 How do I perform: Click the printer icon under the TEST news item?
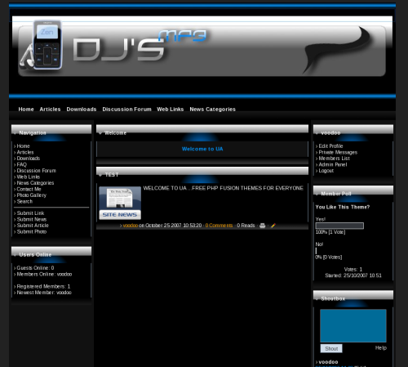[262, 226]
